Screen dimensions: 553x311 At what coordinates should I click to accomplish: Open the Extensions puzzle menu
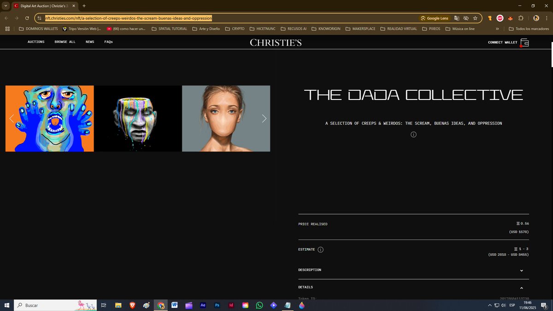click(x=521, y=18)
